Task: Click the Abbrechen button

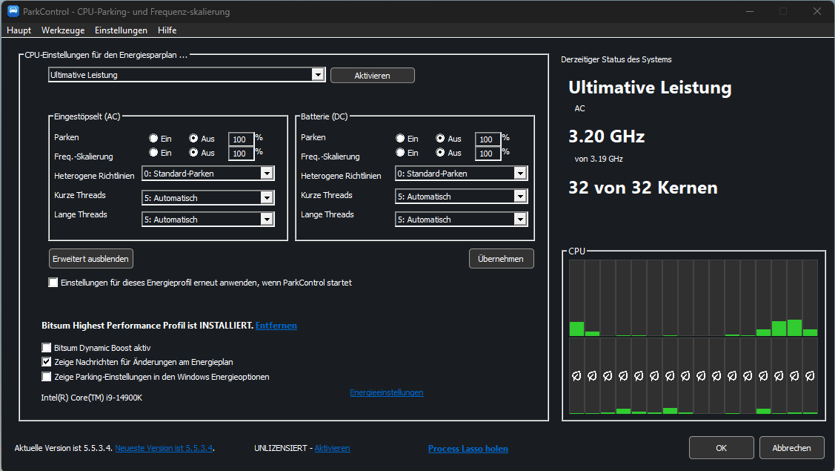Action: point(791,448)
